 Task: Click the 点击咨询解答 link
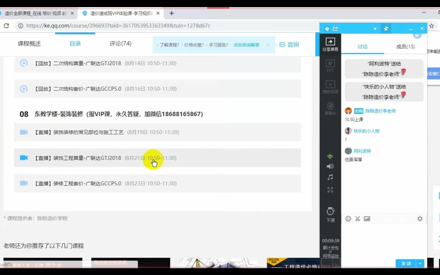coord(246,45)
